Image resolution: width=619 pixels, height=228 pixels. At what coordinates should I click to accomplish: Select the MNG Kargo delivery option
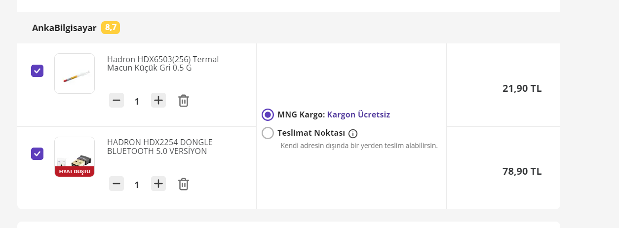(x=268, y=115)
